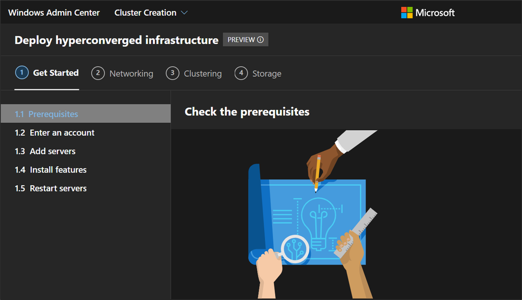
Task: Go to the Storage step tab
Action: tap(267, 74)
